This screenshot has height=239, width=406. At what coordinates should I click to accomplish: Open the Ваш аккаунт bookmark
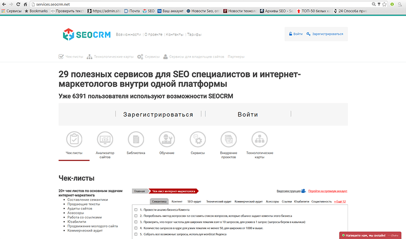171,11
